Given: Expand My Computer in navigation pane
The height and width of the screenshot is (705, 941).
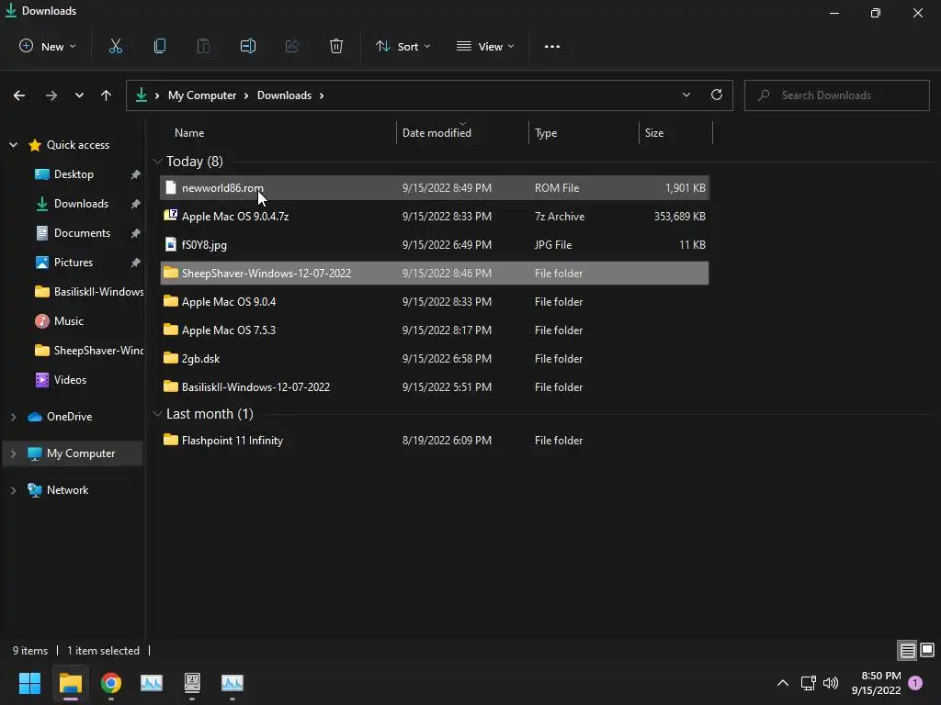Looking at the screenshot, I should (13, 453).
